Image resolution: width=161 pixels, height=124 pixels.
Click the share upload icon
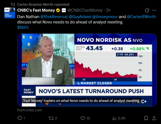[x=154, y=118]
